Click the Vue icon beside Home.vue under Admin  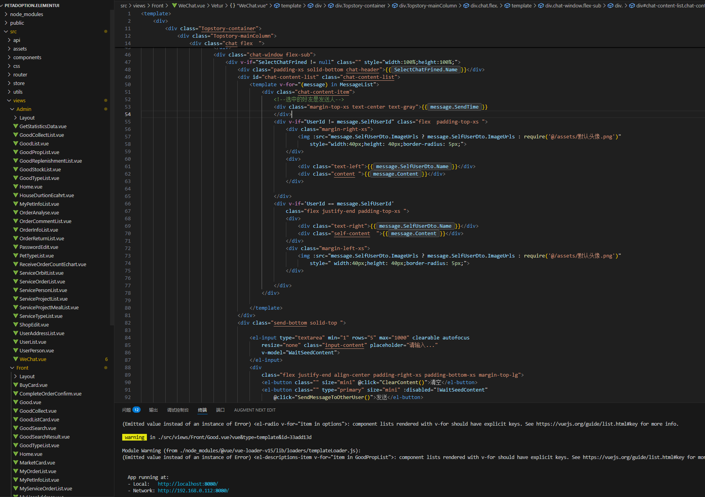[16, 187]
